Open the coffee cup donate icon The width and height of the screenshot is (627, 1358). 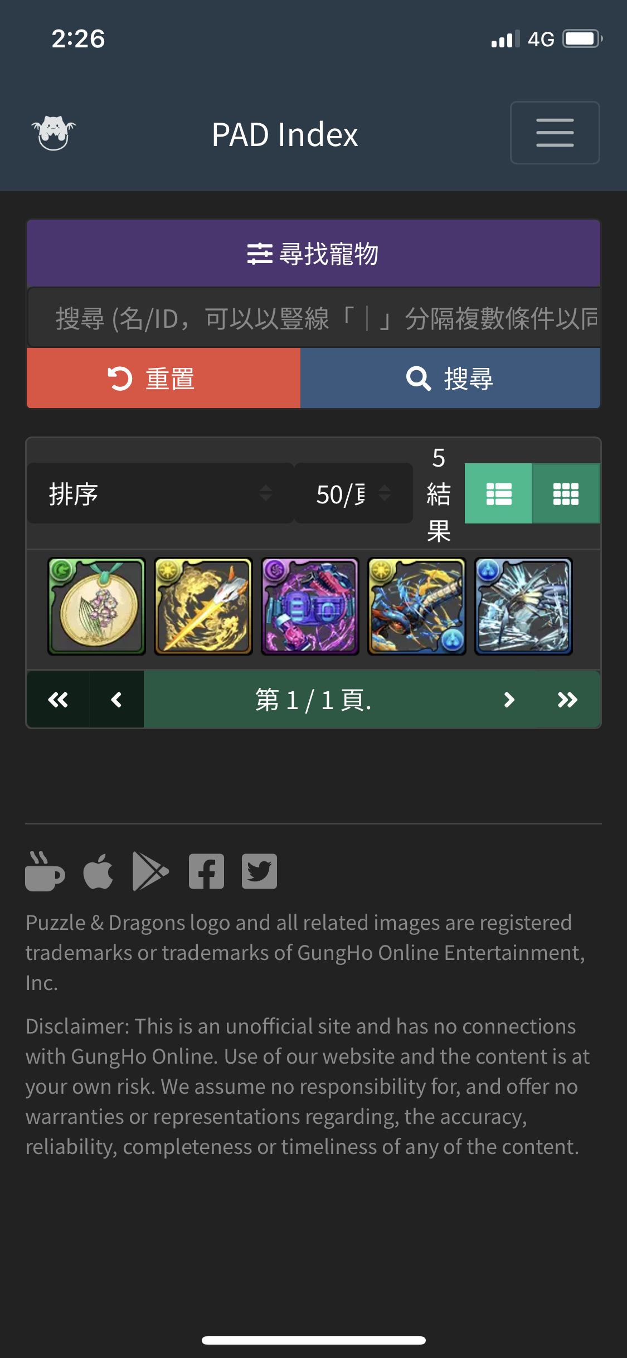pyautogui.click(x=45, y=871)
